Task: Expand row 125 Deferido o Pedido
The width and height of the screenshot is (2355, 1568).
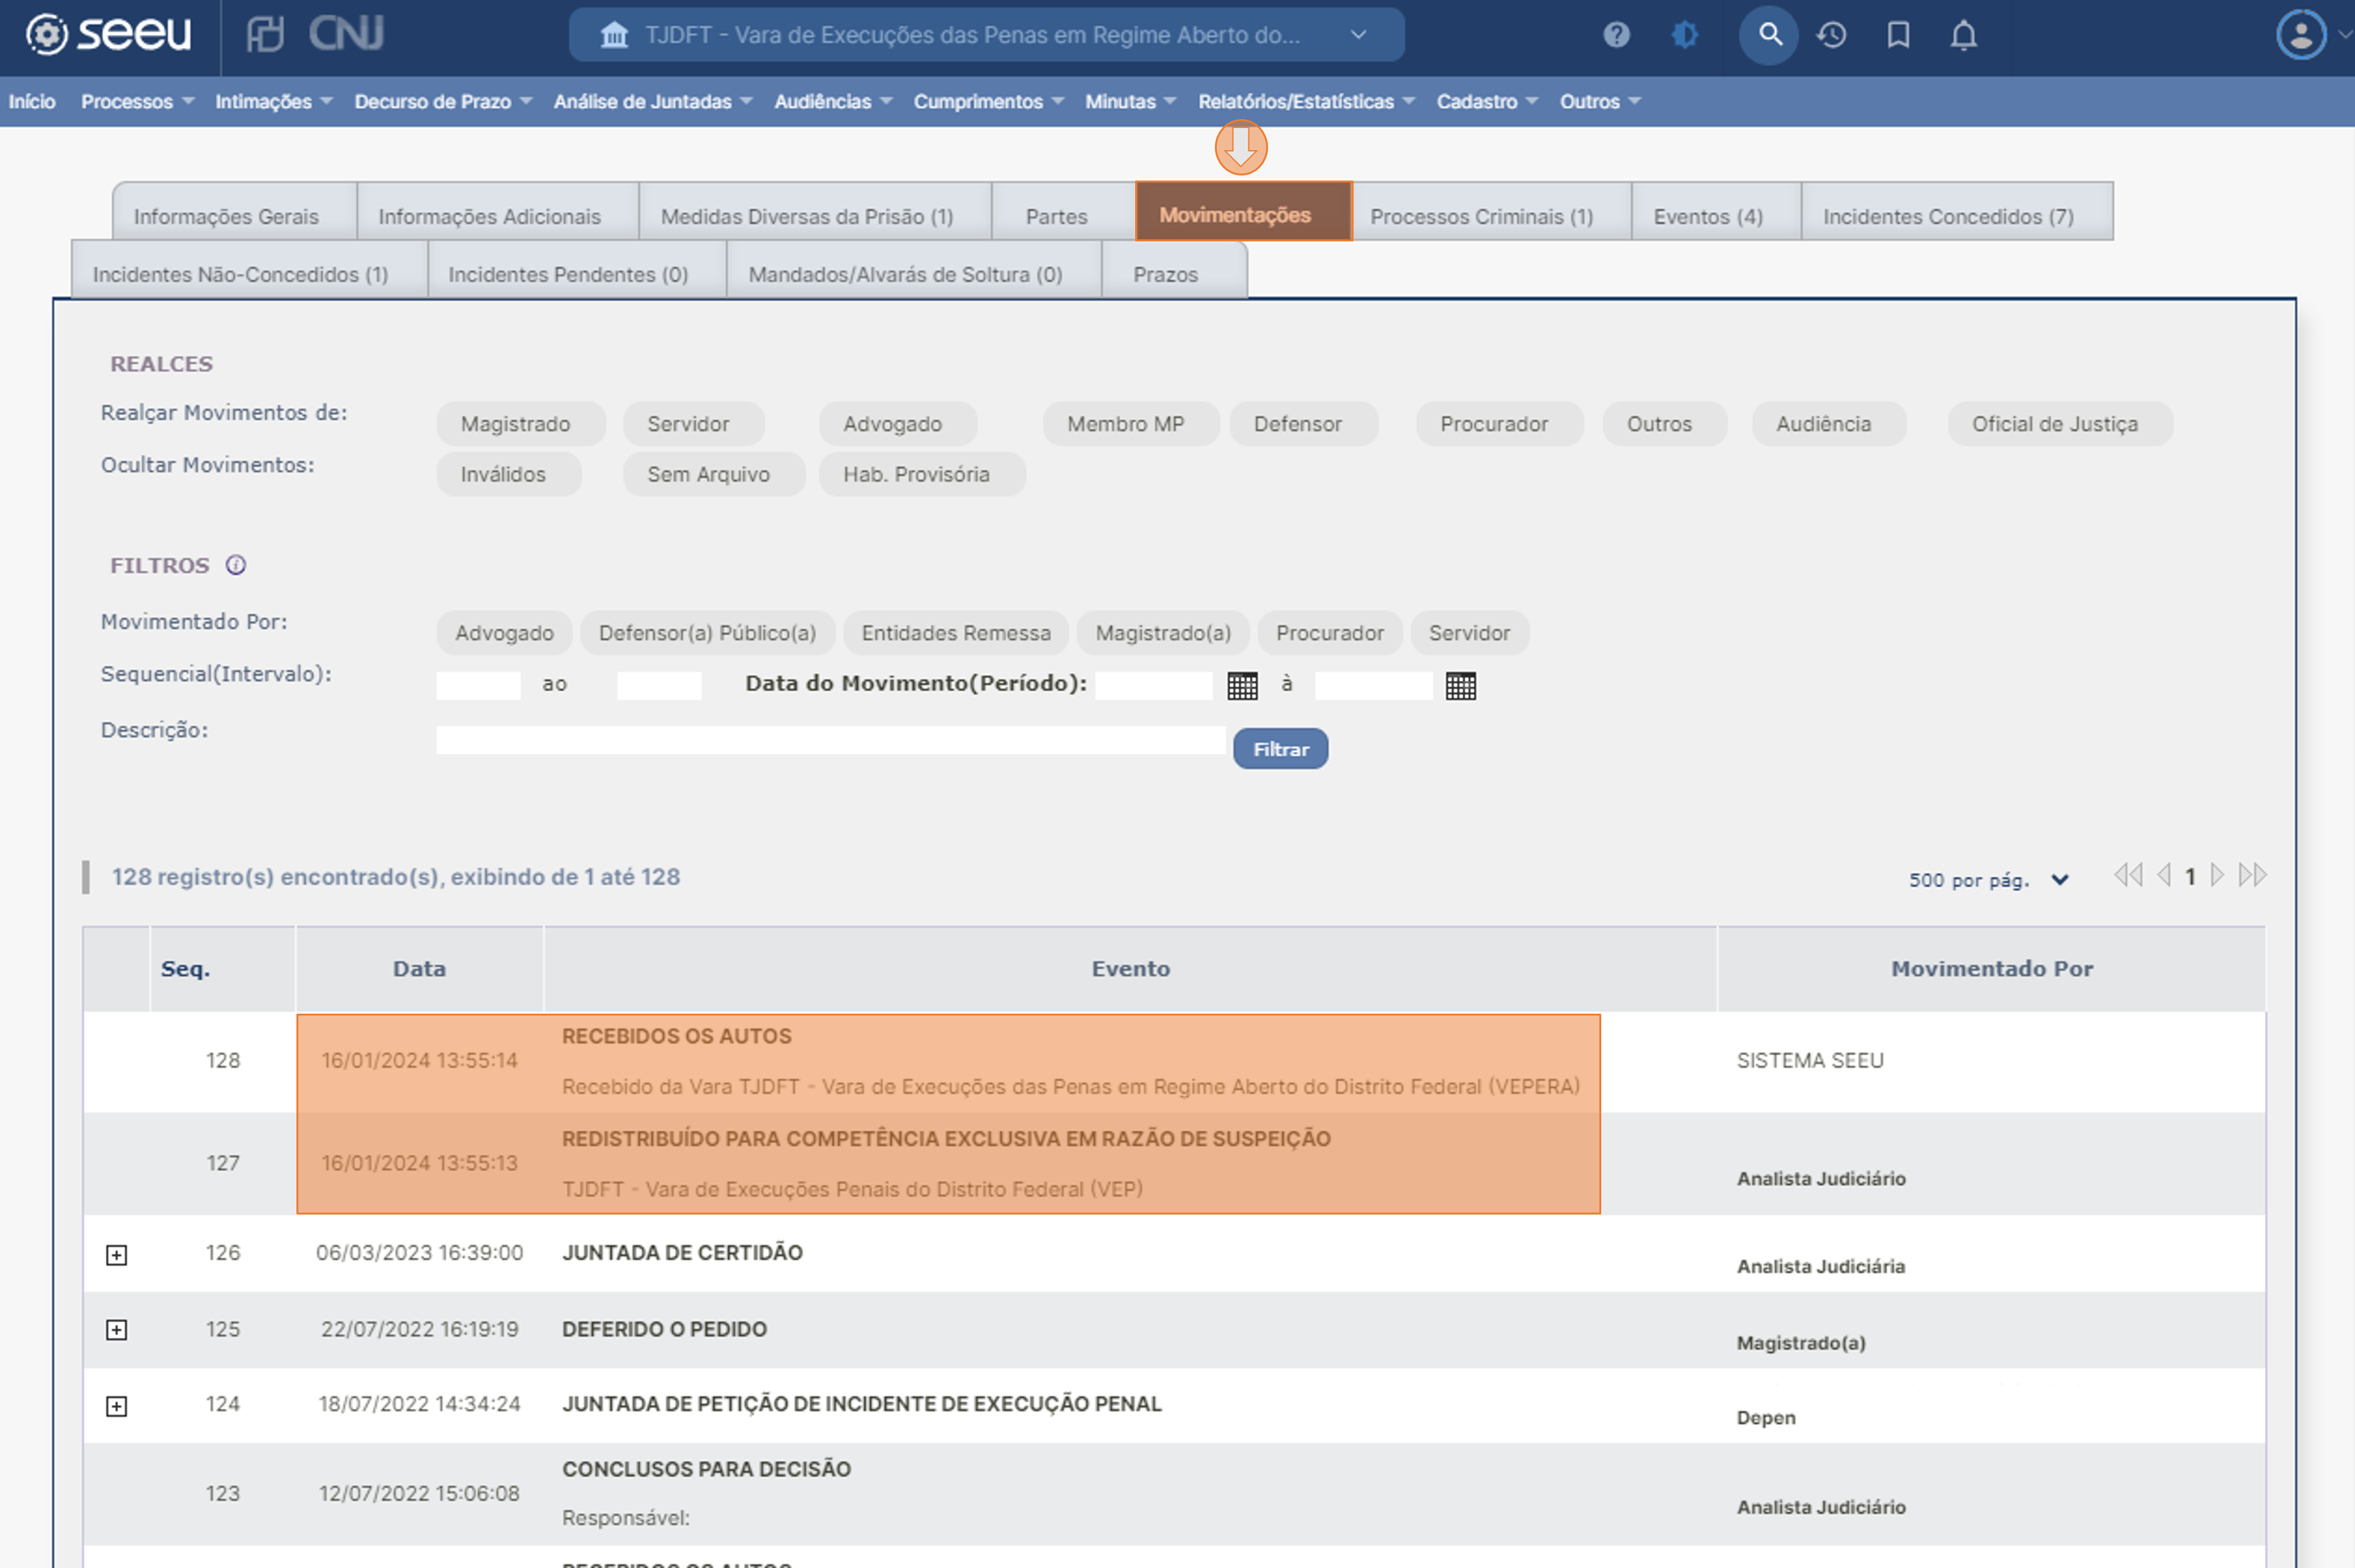Action: click(117, 1330)
